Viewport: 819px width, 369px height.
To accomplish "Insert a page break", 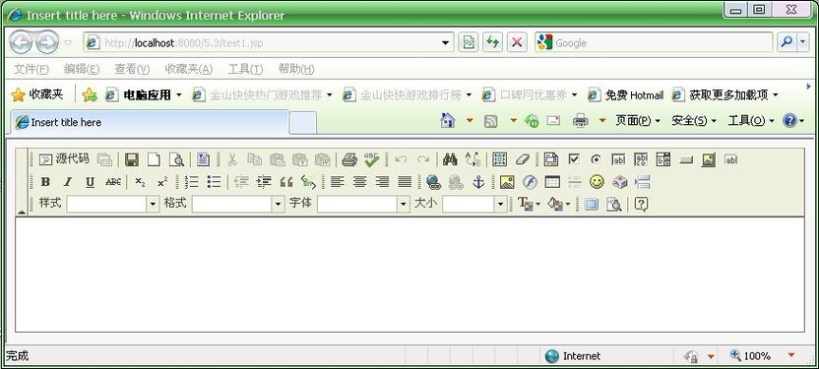I will 643,182.
